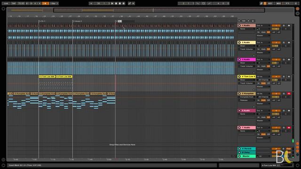Open the 1 Bar quantization menu
This screenshot has width=301, height=169.
pos(54,3)
